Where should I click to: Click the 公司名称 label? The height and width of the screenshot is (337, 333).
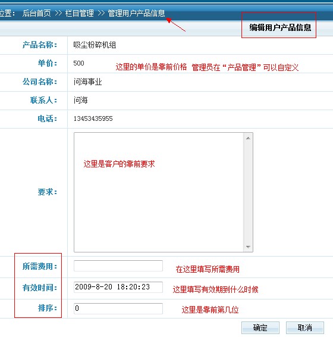(40, 82)
